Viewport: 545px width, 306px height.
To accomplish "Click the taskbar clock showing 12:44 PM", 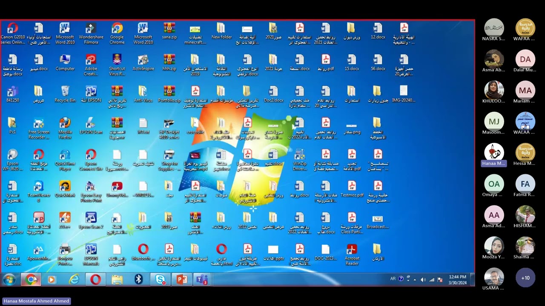I will pos(457,279).
